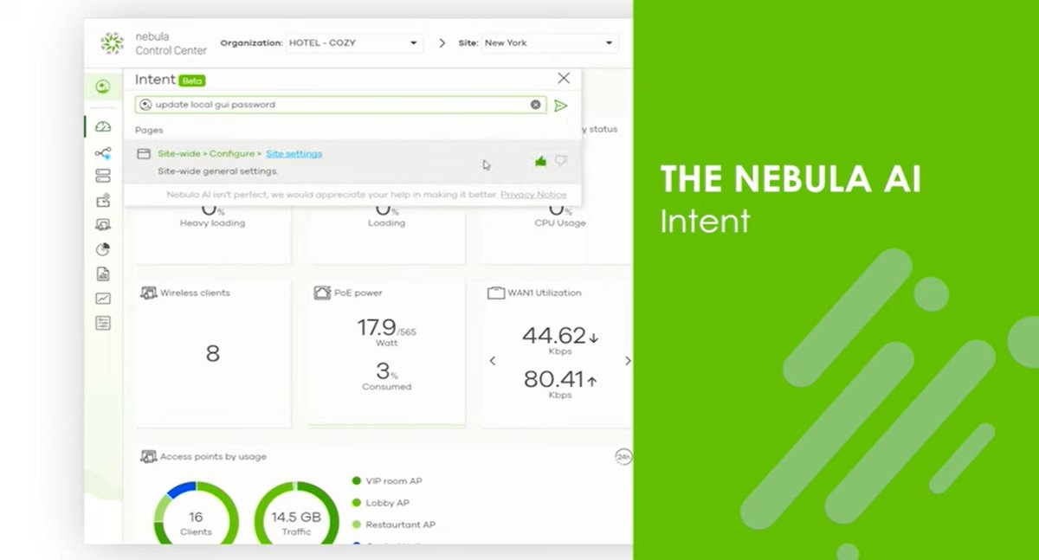Click the Wireless clients count 8
1039x560 pixels.
point(212,353)
